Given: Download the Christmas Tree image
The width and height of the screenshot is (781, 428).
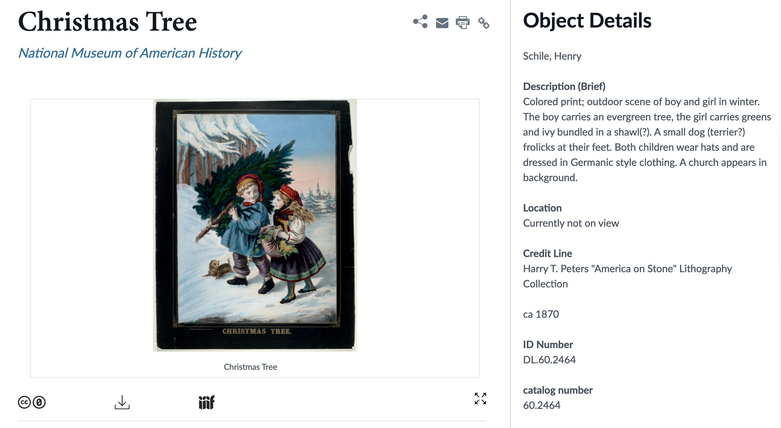Looking at the screenshot, I should 122,402.
